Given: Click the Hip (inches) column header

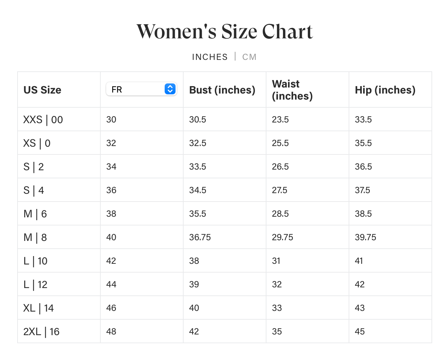Looking at the screenshot, I should pyautogui.click(x=385, y=90).
